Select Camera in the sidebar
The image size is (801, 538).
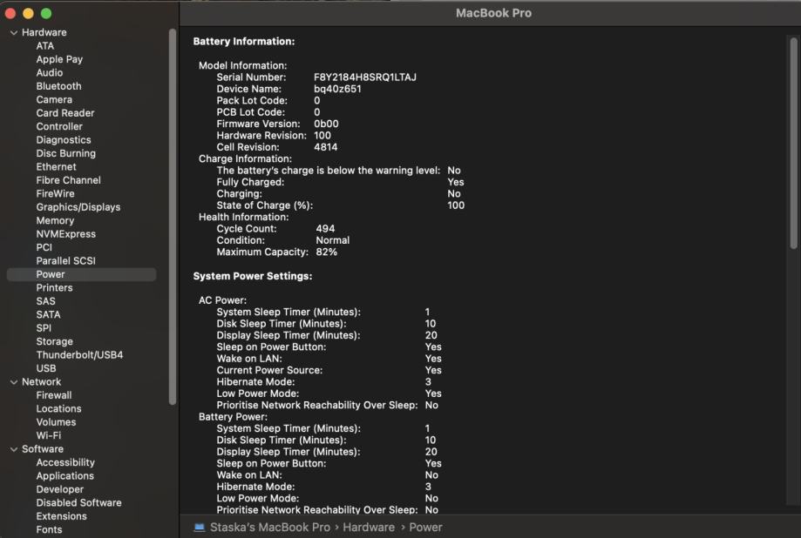click(x=54, y=99)
